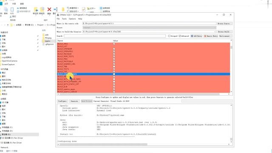Toggle the BUILD_PROTOBUF checkbox

click(114, 61)
